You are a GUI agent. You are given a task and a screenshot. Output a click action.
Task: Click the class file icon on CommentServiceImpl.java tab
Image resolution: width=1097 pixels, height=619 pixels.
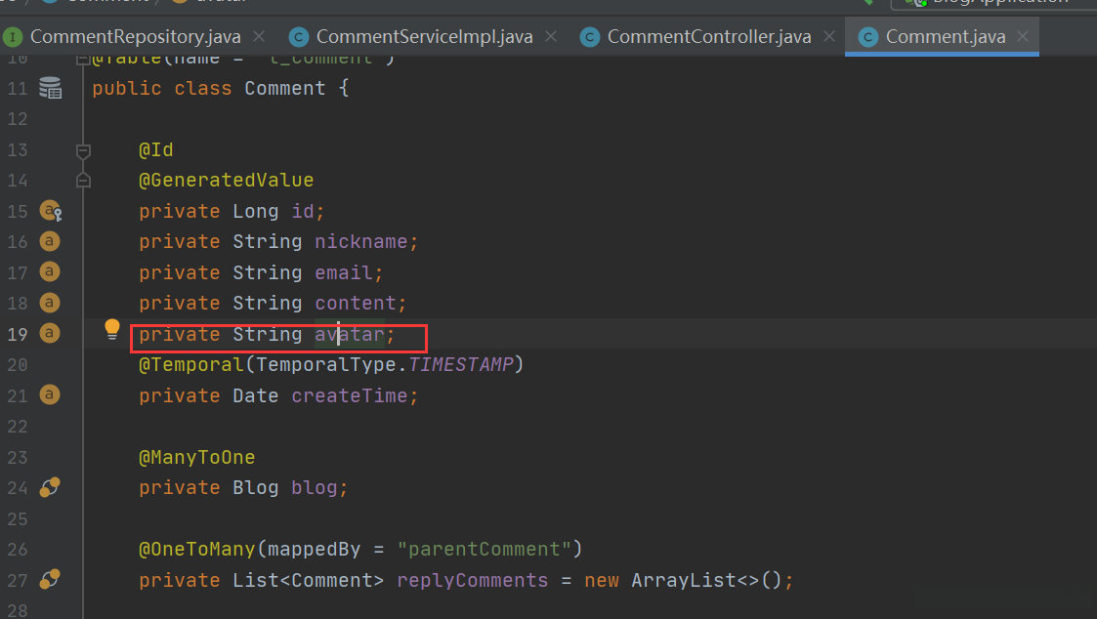pos(299,37)
